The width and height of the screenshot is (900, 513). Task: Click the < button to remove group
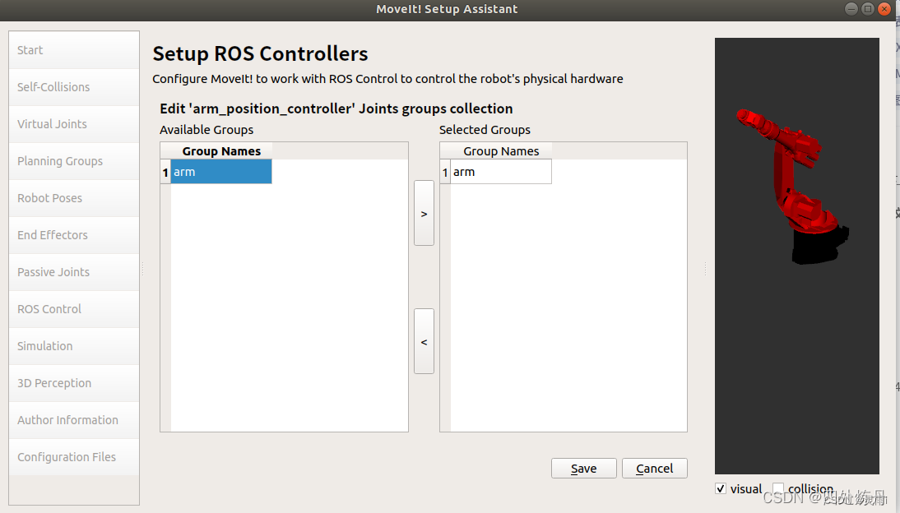tap(424, 340)
